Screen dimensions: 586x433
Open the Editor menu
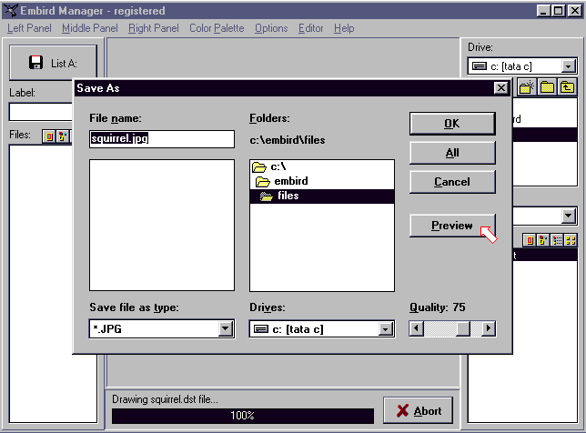pos(311,28)
